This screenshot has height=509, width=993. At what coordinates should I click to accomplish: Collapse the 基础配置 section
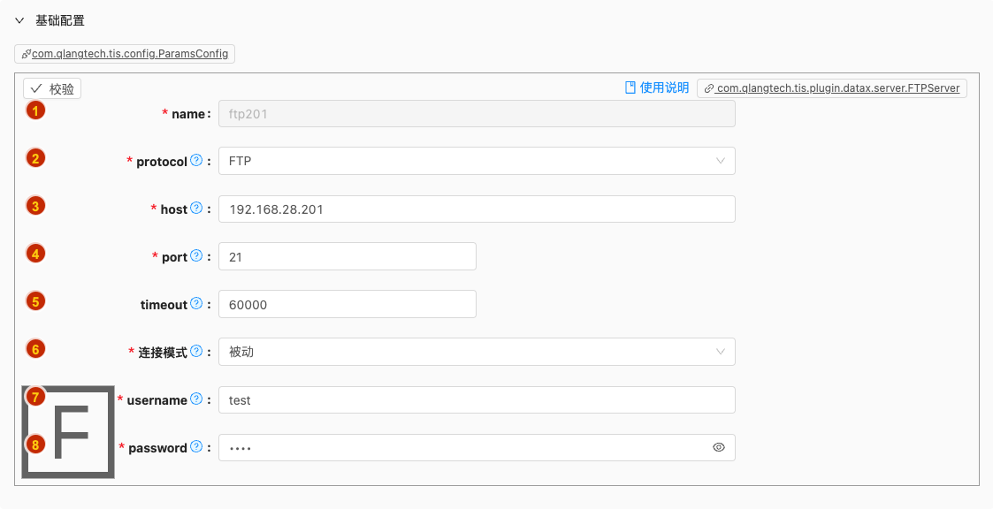pyautogui.click(x=19, y=20)
